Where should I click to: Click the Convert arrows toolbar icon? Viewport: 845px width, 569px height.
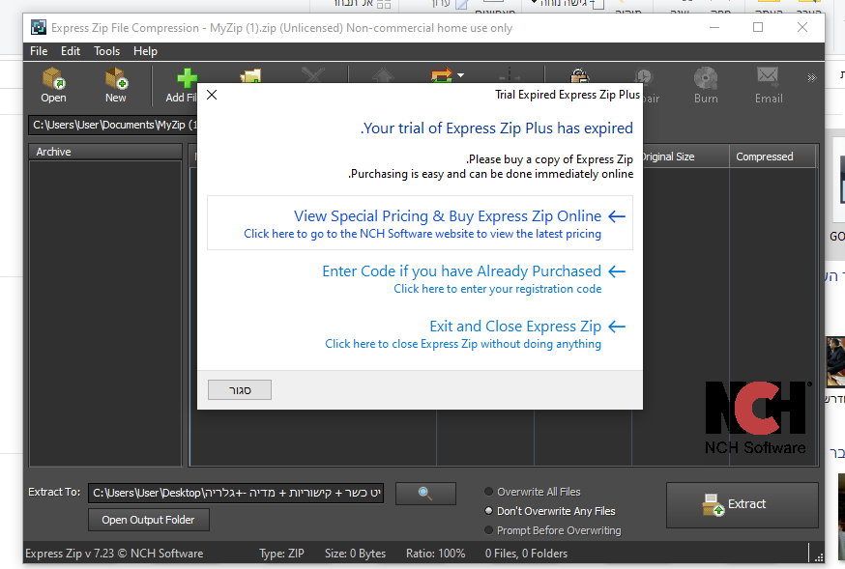click(x=442, y=74)
